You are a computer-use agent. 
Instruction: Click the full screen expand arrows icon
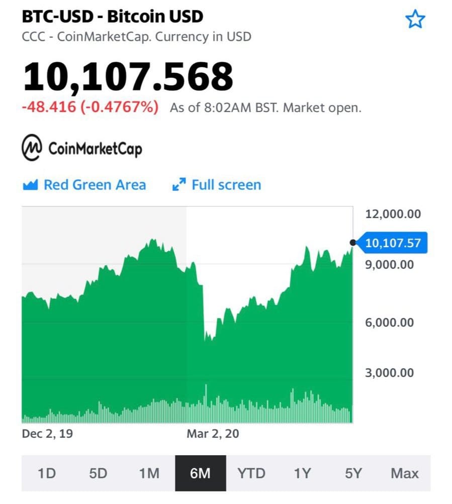coord(179,184)
